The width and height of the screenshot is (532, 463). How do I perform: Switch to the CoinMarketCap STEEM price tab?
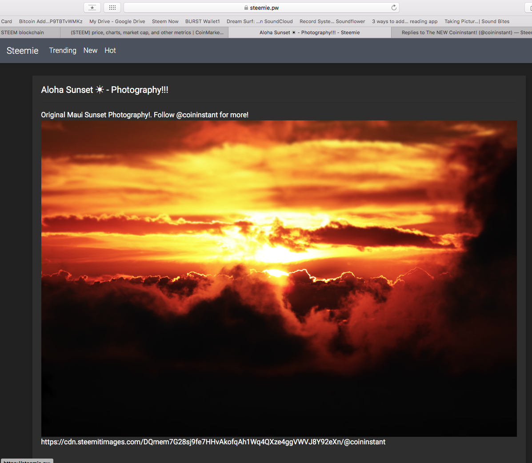[144, 32]
